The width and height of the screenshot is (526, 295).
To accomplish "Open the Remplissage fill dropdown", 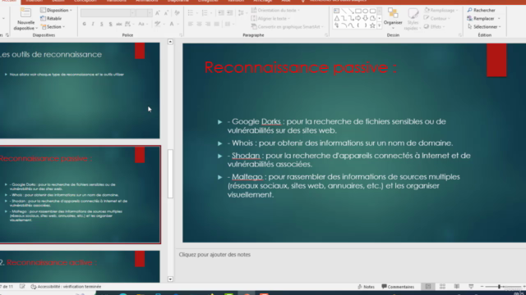I will 441,11.
